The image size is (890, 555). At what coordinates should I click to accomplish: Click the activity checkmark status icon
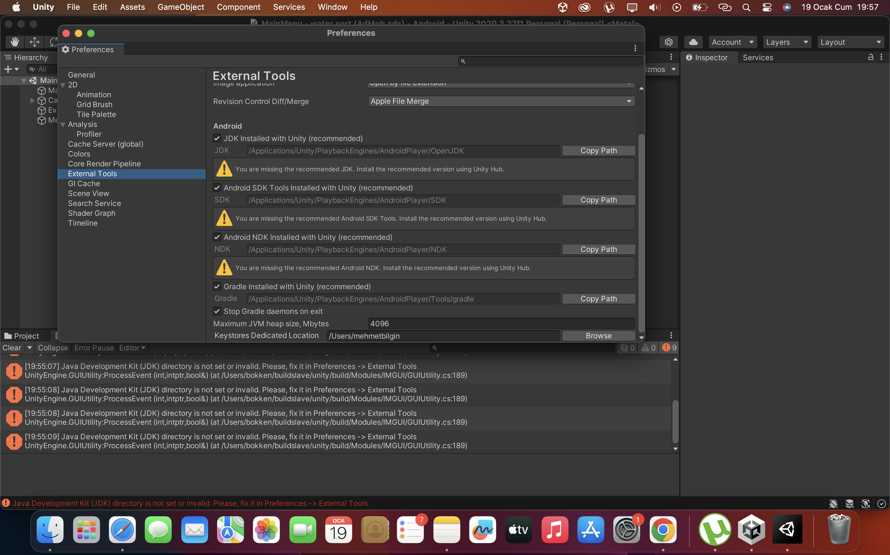click(x=881, y=504)
